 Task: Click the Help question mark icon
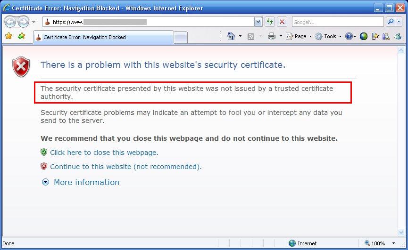(349, 36)
